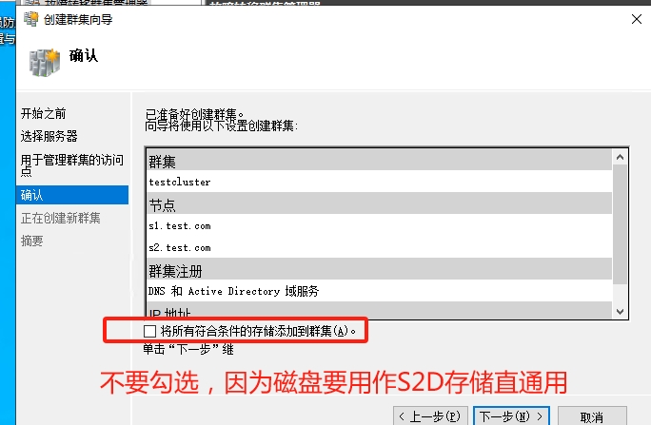Click the 下一步(N) button
The height and width of the screenshot is (425, 651).
511,415
